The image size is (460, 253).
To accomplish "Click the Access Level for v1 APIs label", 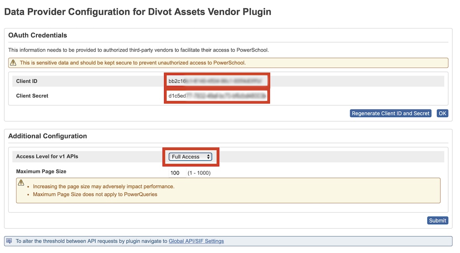I will (x=47, y=156).
